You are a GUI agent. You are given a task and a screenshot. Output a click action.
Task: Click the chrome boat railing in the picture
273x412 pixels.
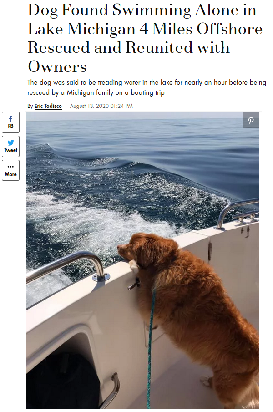coord(68,266)
